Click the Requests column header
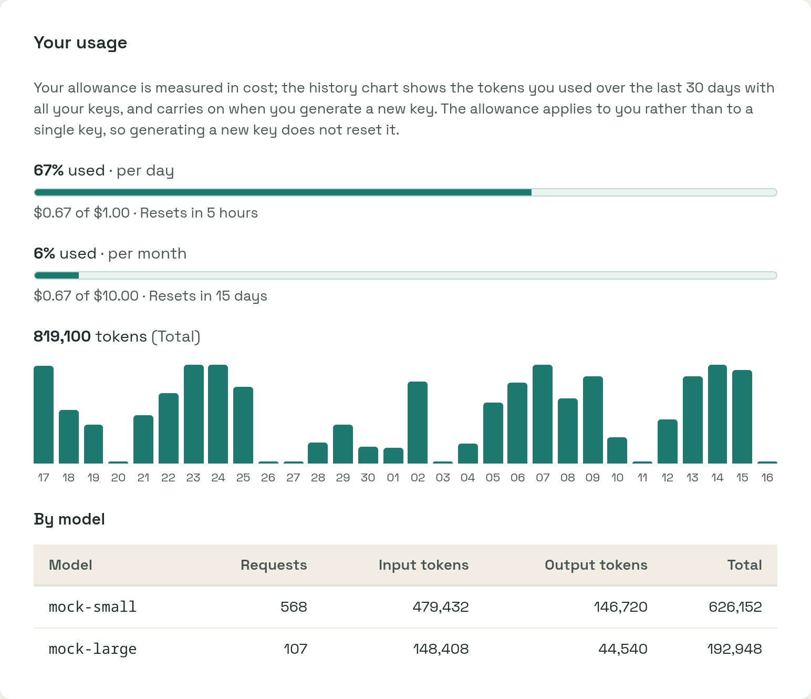 274,565
